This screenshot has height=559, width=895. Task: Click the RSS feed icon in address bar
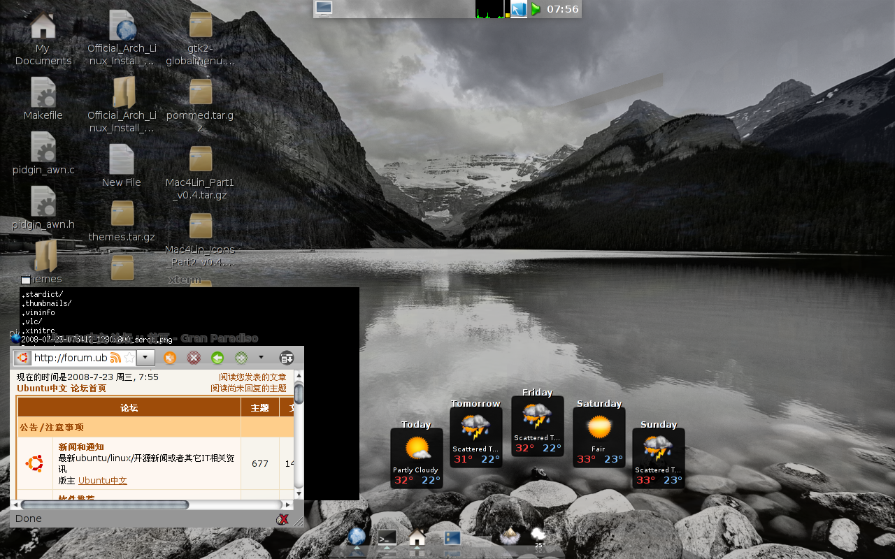tap(115, 358)
